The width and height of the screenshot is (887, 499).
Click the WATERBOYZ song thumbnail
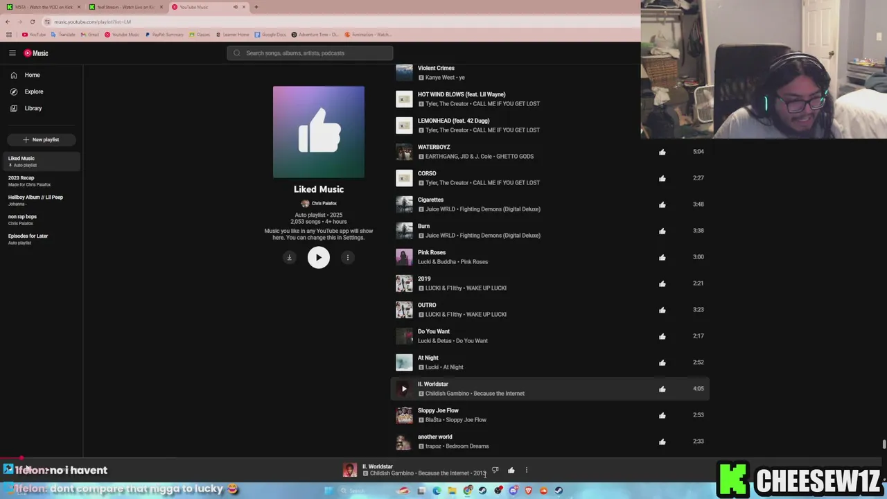(x=404, y=152)
